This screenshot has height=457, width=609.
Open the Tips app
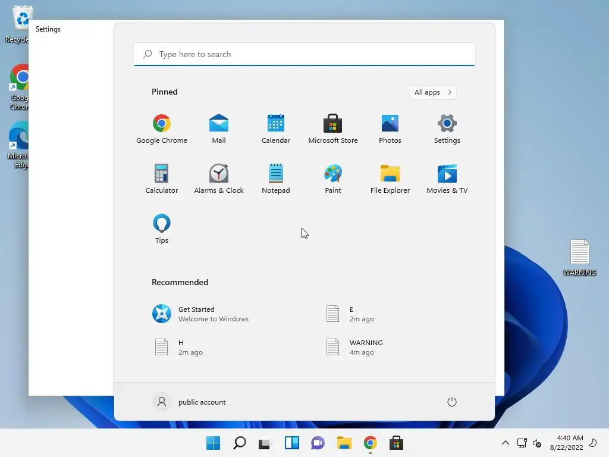point(162,229)
